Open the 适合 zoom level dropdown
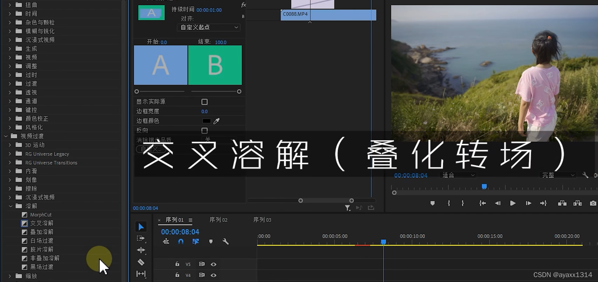The image size is (598, 282). click(x=458, y=175)
